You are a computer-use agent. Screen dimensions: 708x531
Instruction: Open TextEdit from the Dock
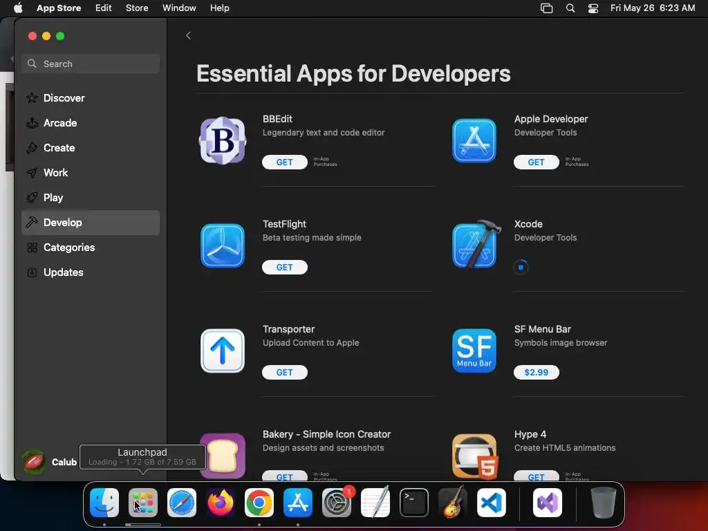pyautogui.click(x=375, y=503)
